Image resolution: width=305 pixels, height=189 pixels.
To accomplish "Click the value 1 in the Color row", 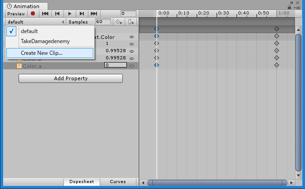I will point(107,43).
